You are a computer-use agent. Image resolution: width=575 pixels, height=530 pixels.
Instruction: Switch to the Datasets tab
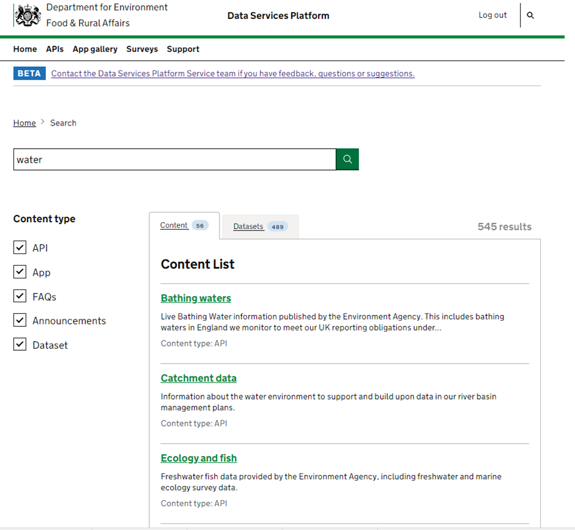(x=248, y=226)
